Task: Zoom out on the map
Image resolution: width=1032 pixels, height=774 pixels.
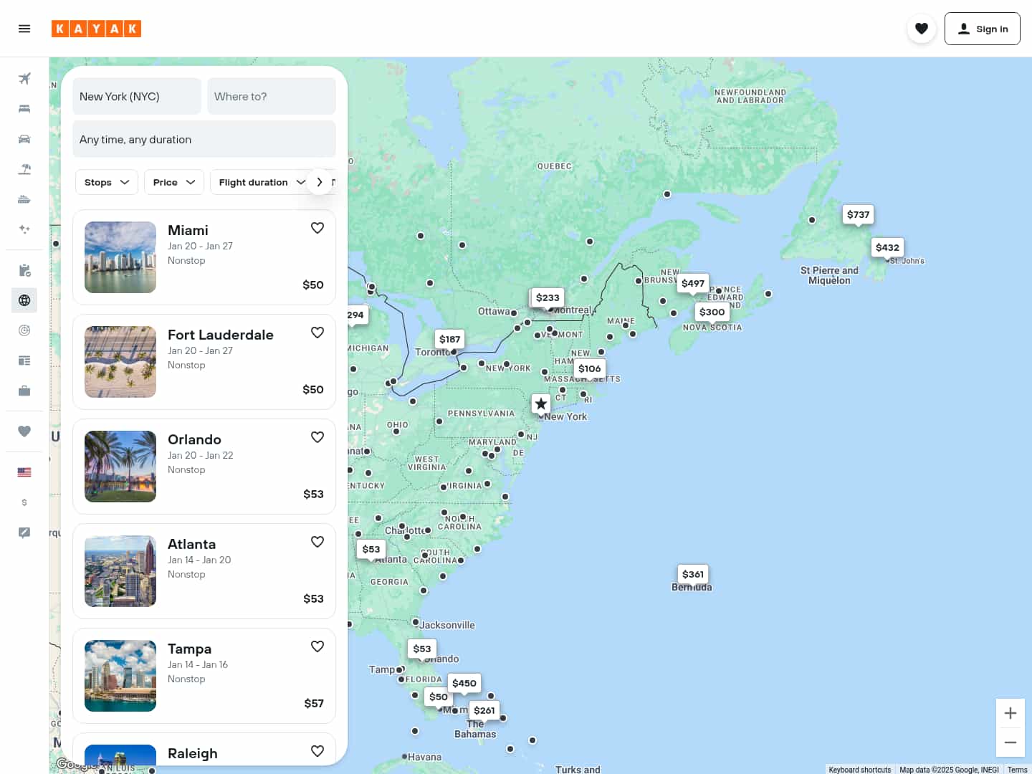Action: [x=1010, y=742]
